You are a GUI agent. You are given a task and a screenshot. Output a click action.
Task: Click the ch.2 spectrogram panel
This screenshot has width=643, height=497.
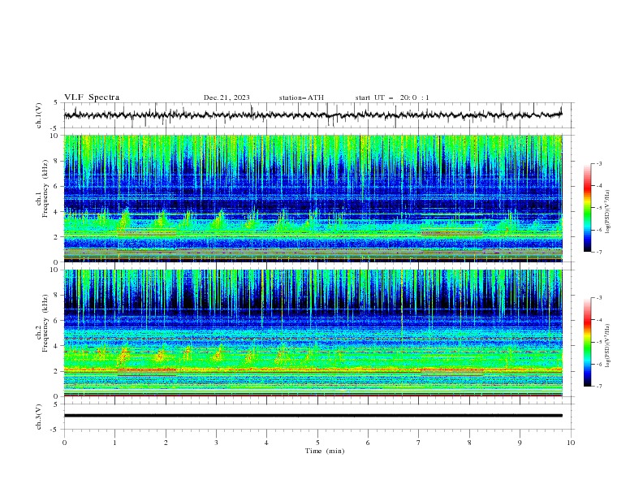313,333
